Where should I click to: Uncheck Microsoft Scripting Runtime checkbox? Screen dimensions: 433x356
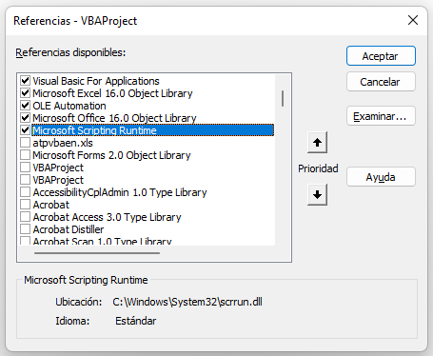click(25, 130)
